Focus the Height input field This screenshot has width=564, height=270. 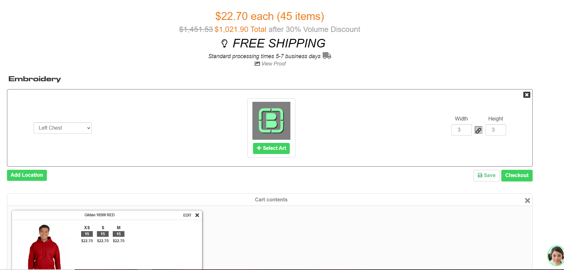click(496, 130)
